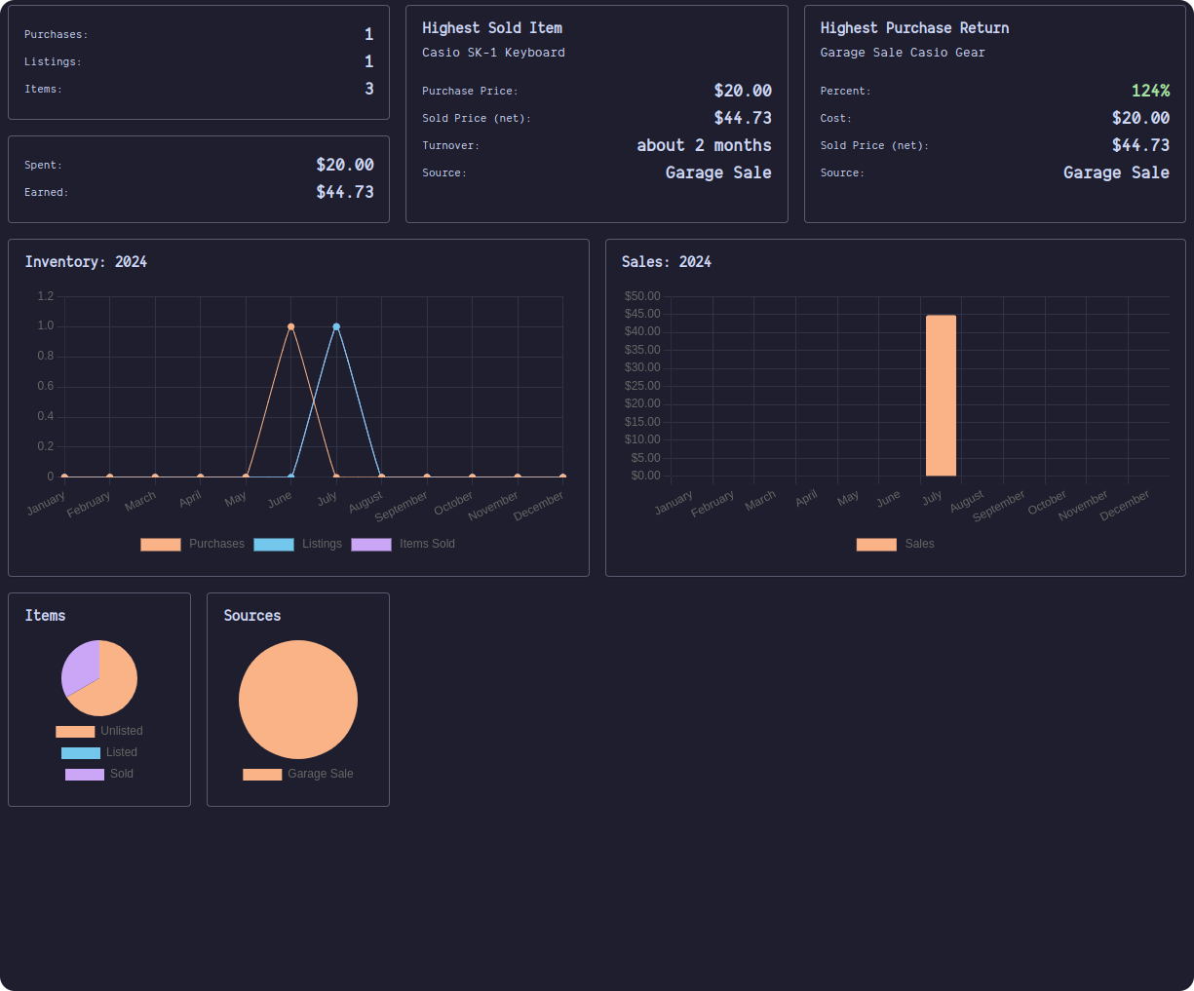Image resolution: width=1194 pixels, height=991 pixels.
Task: Select the June peak on Purchases line
Action: click(290, 325)
